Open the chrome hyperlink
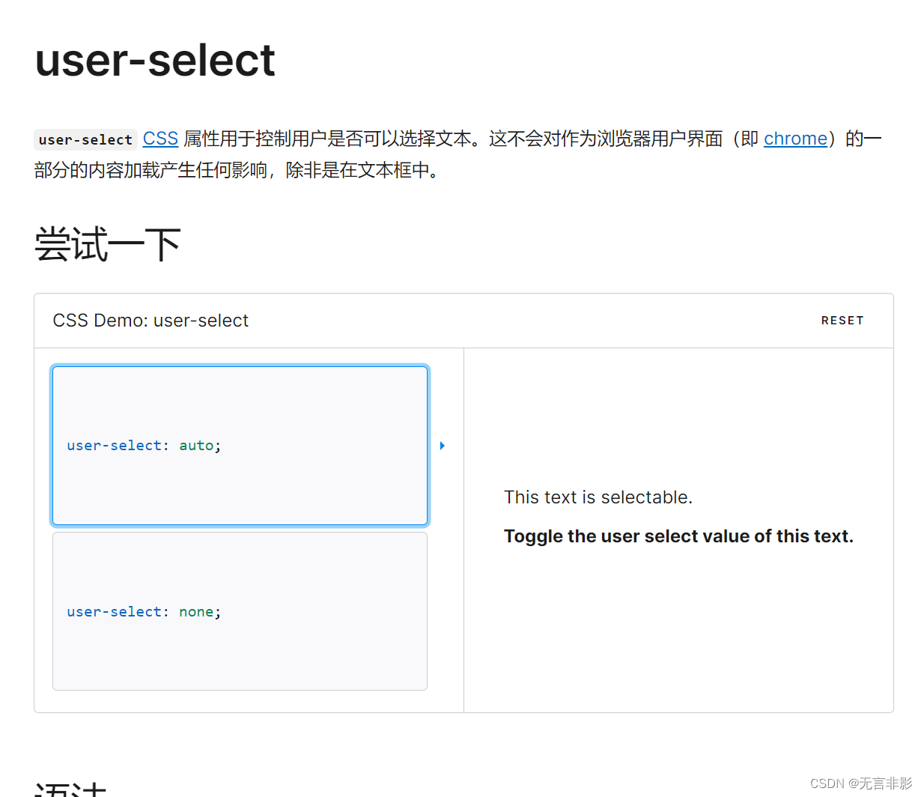 (x=795, y=138)
